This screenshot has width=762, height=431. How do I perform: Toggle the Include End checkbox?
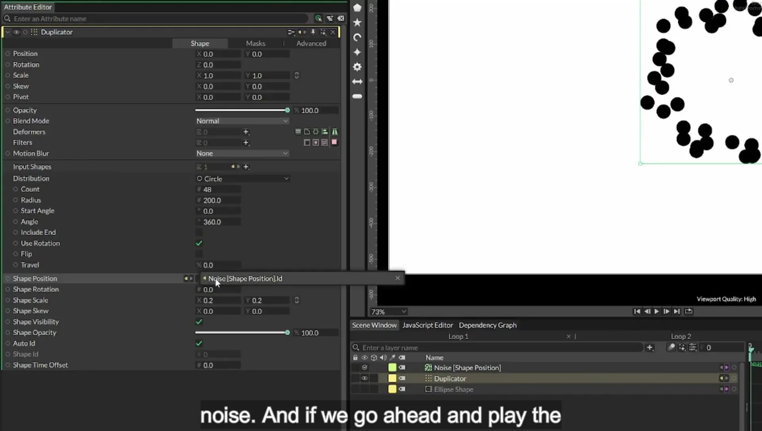point(199,233)
